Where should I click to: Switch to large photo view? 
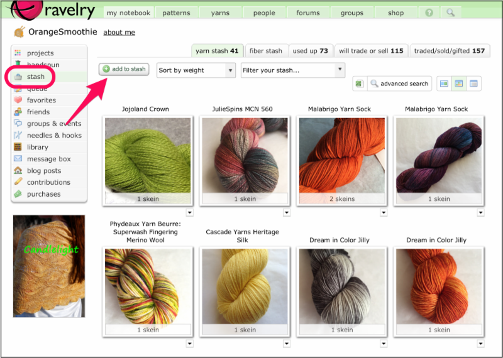coord(444,84)
